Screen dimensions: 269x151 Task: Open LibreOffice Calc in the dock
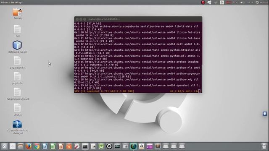click(x=53, y=146)
